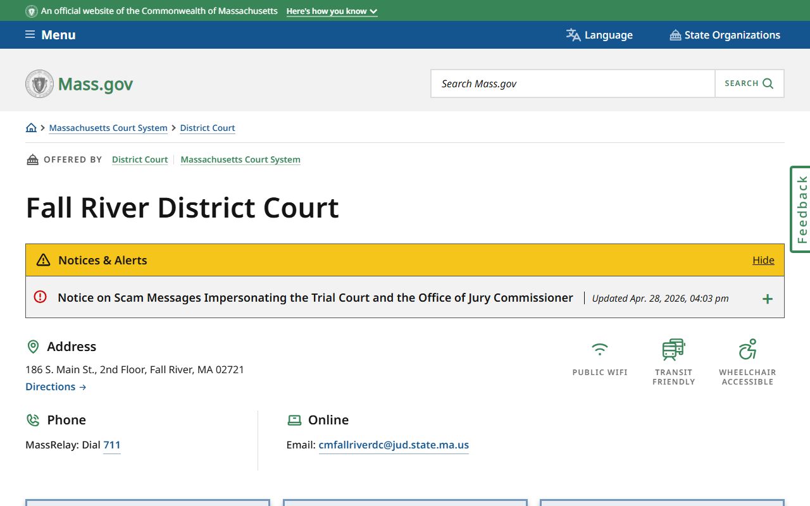The image size is (810, 506).
Task: Open the Language menu
Action: pyautogui.click(x=599, y=35)
